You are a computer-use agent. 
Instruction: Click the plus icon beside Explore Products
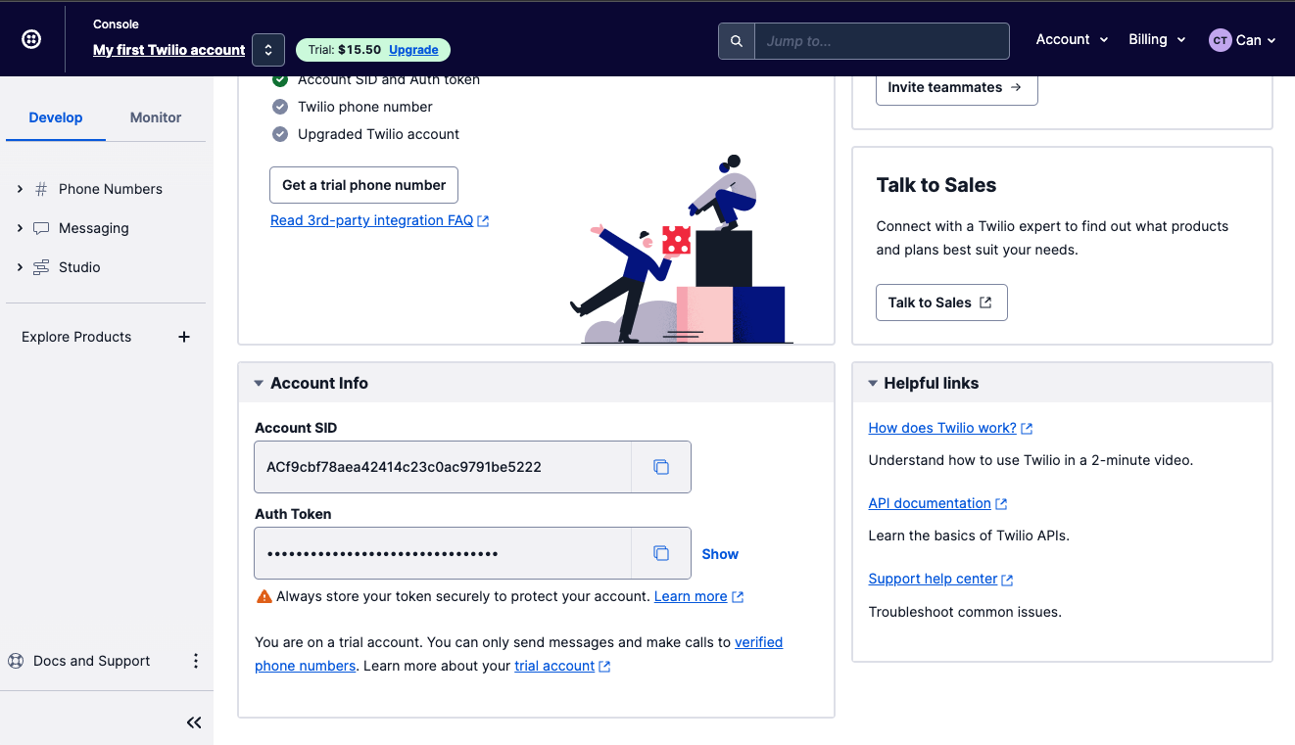click(183, 337)
